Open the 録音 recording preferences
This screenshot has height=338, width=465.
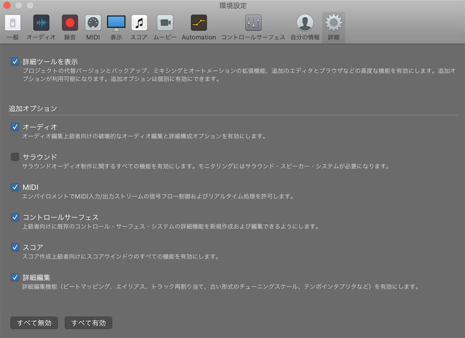[x=69, y=26]
